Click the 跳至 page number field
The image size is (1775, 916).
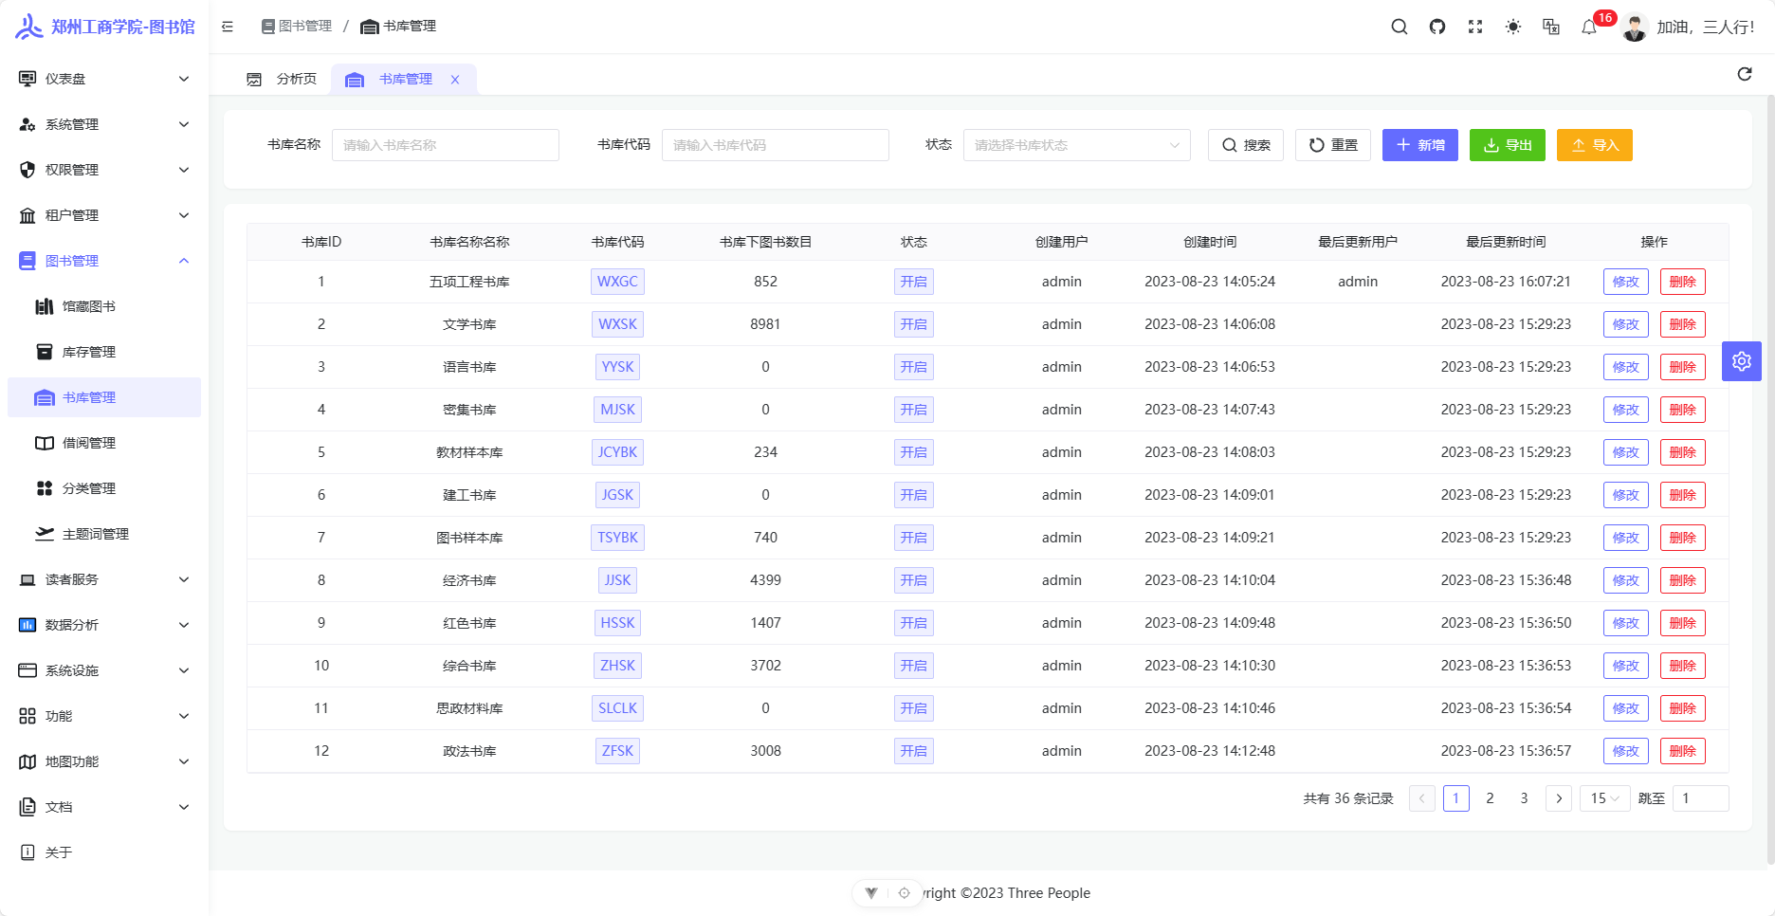pos(1701,798)
